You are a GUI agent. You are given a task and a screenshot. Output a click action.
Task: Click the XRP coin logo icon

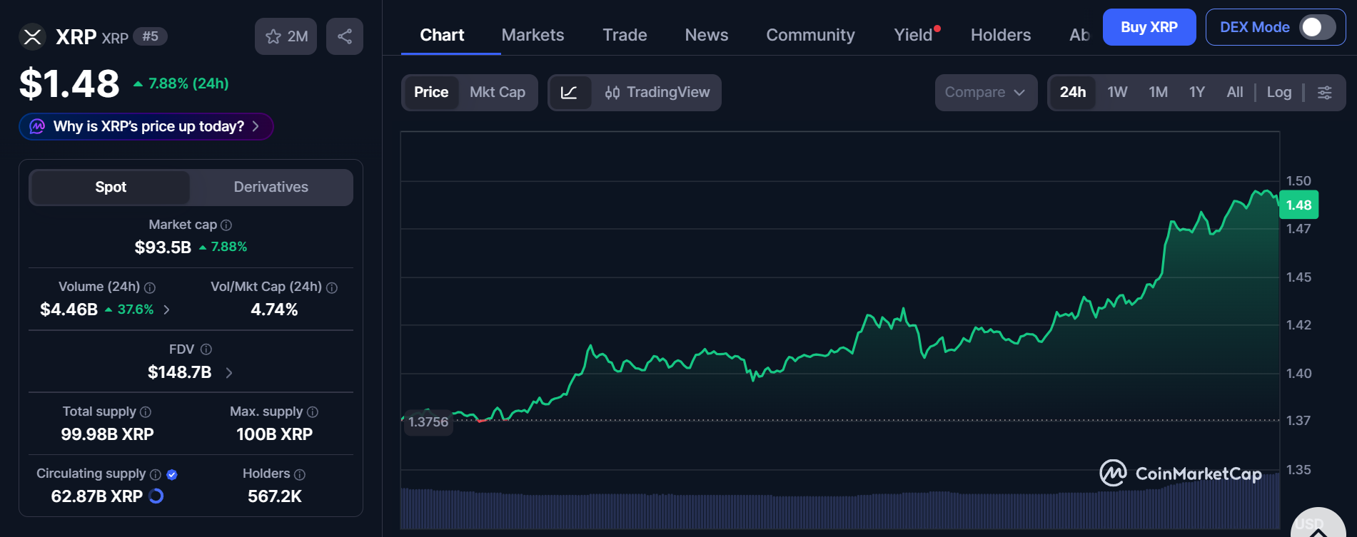point(32,37)
